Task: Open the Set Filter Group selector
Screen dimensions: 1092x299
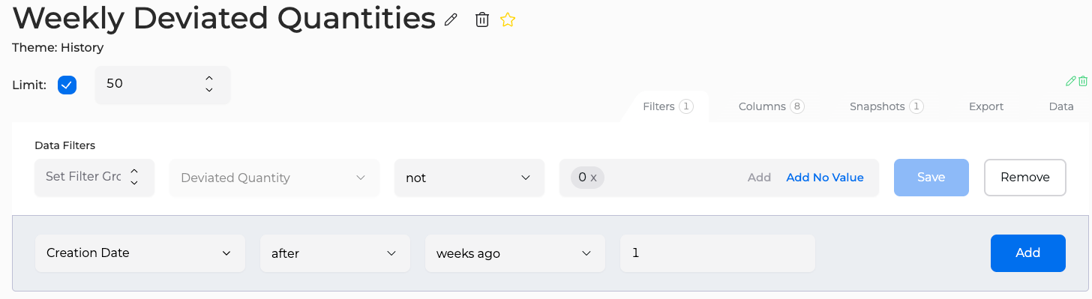Action: (x=94, y=178)
